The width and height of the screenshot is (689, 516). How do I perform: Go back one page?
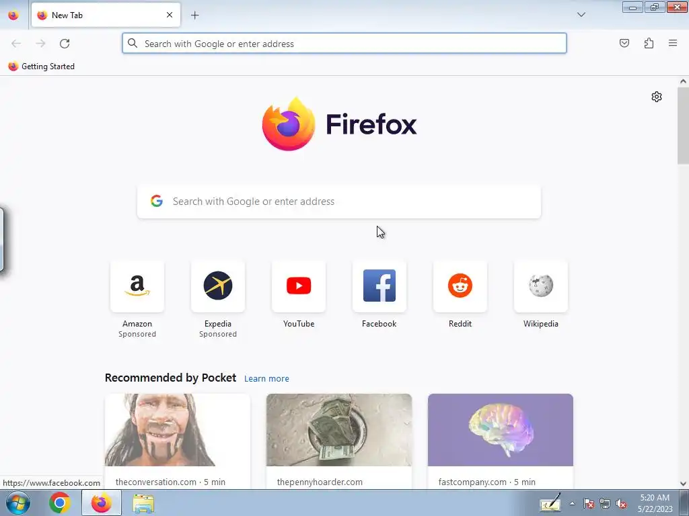[16, 44]
